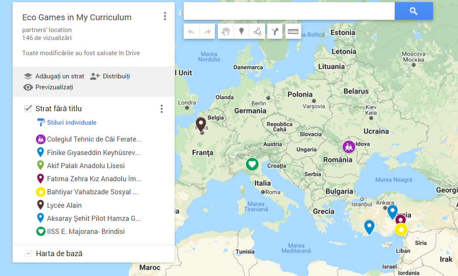Click the green heart icon in list
Screen dimensions: 458x276
(41, 232)
